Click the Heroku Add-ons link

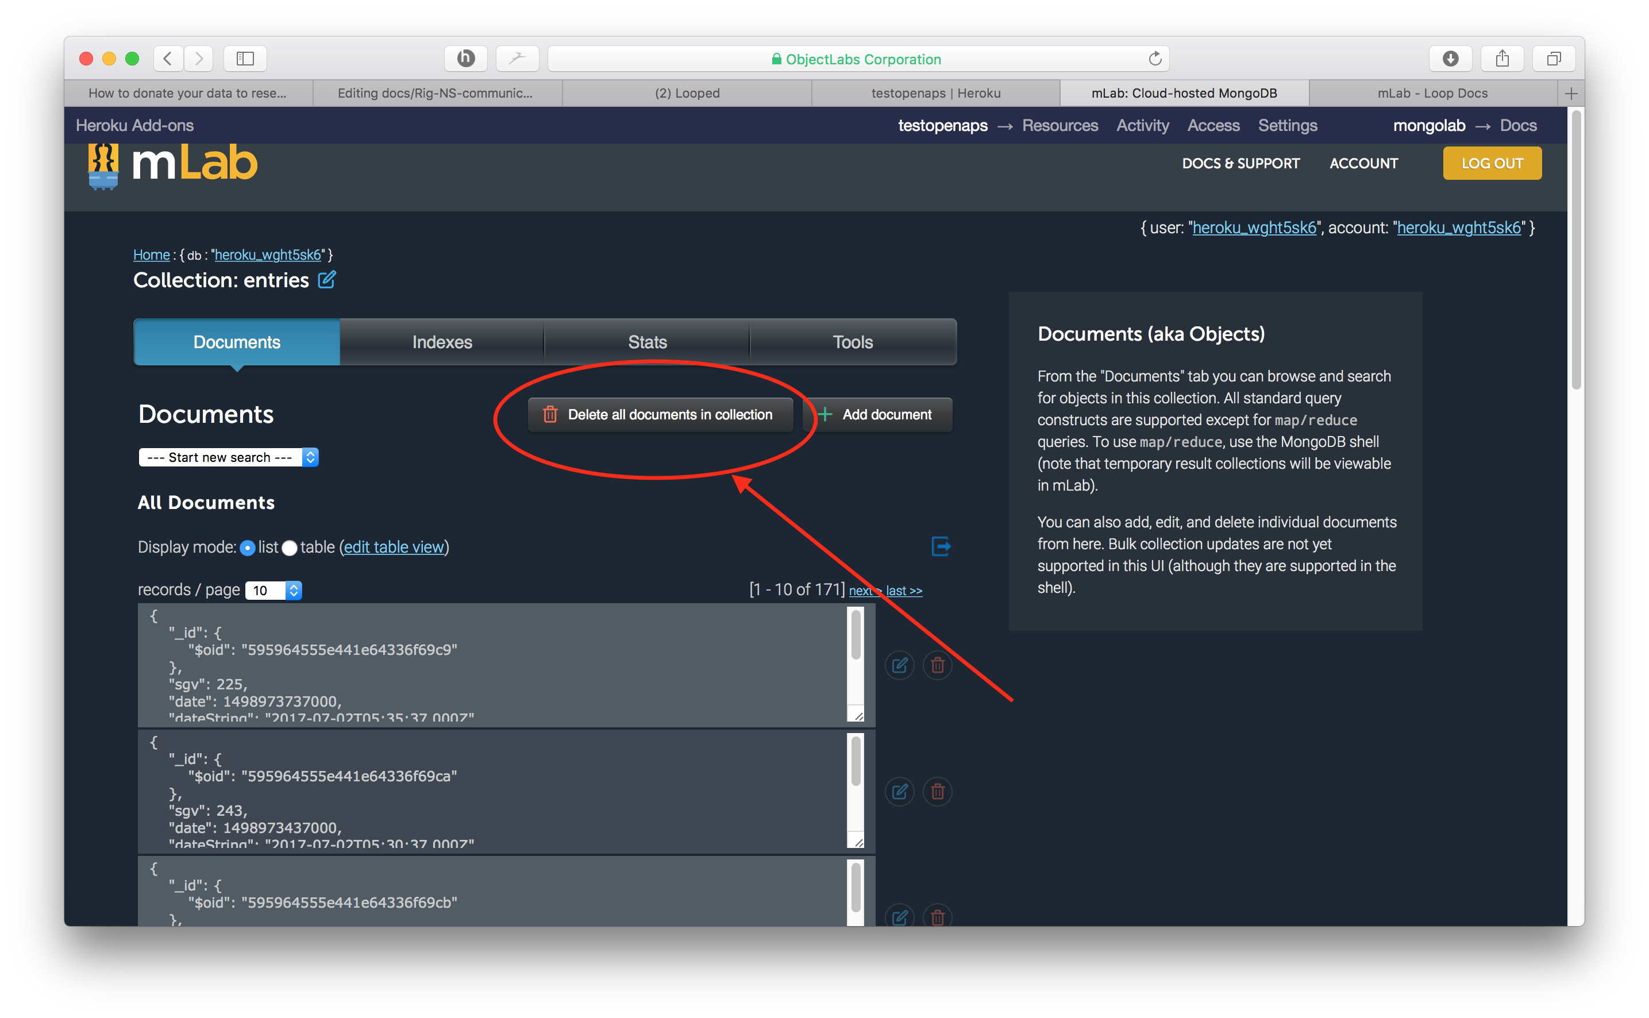point(134,125)
